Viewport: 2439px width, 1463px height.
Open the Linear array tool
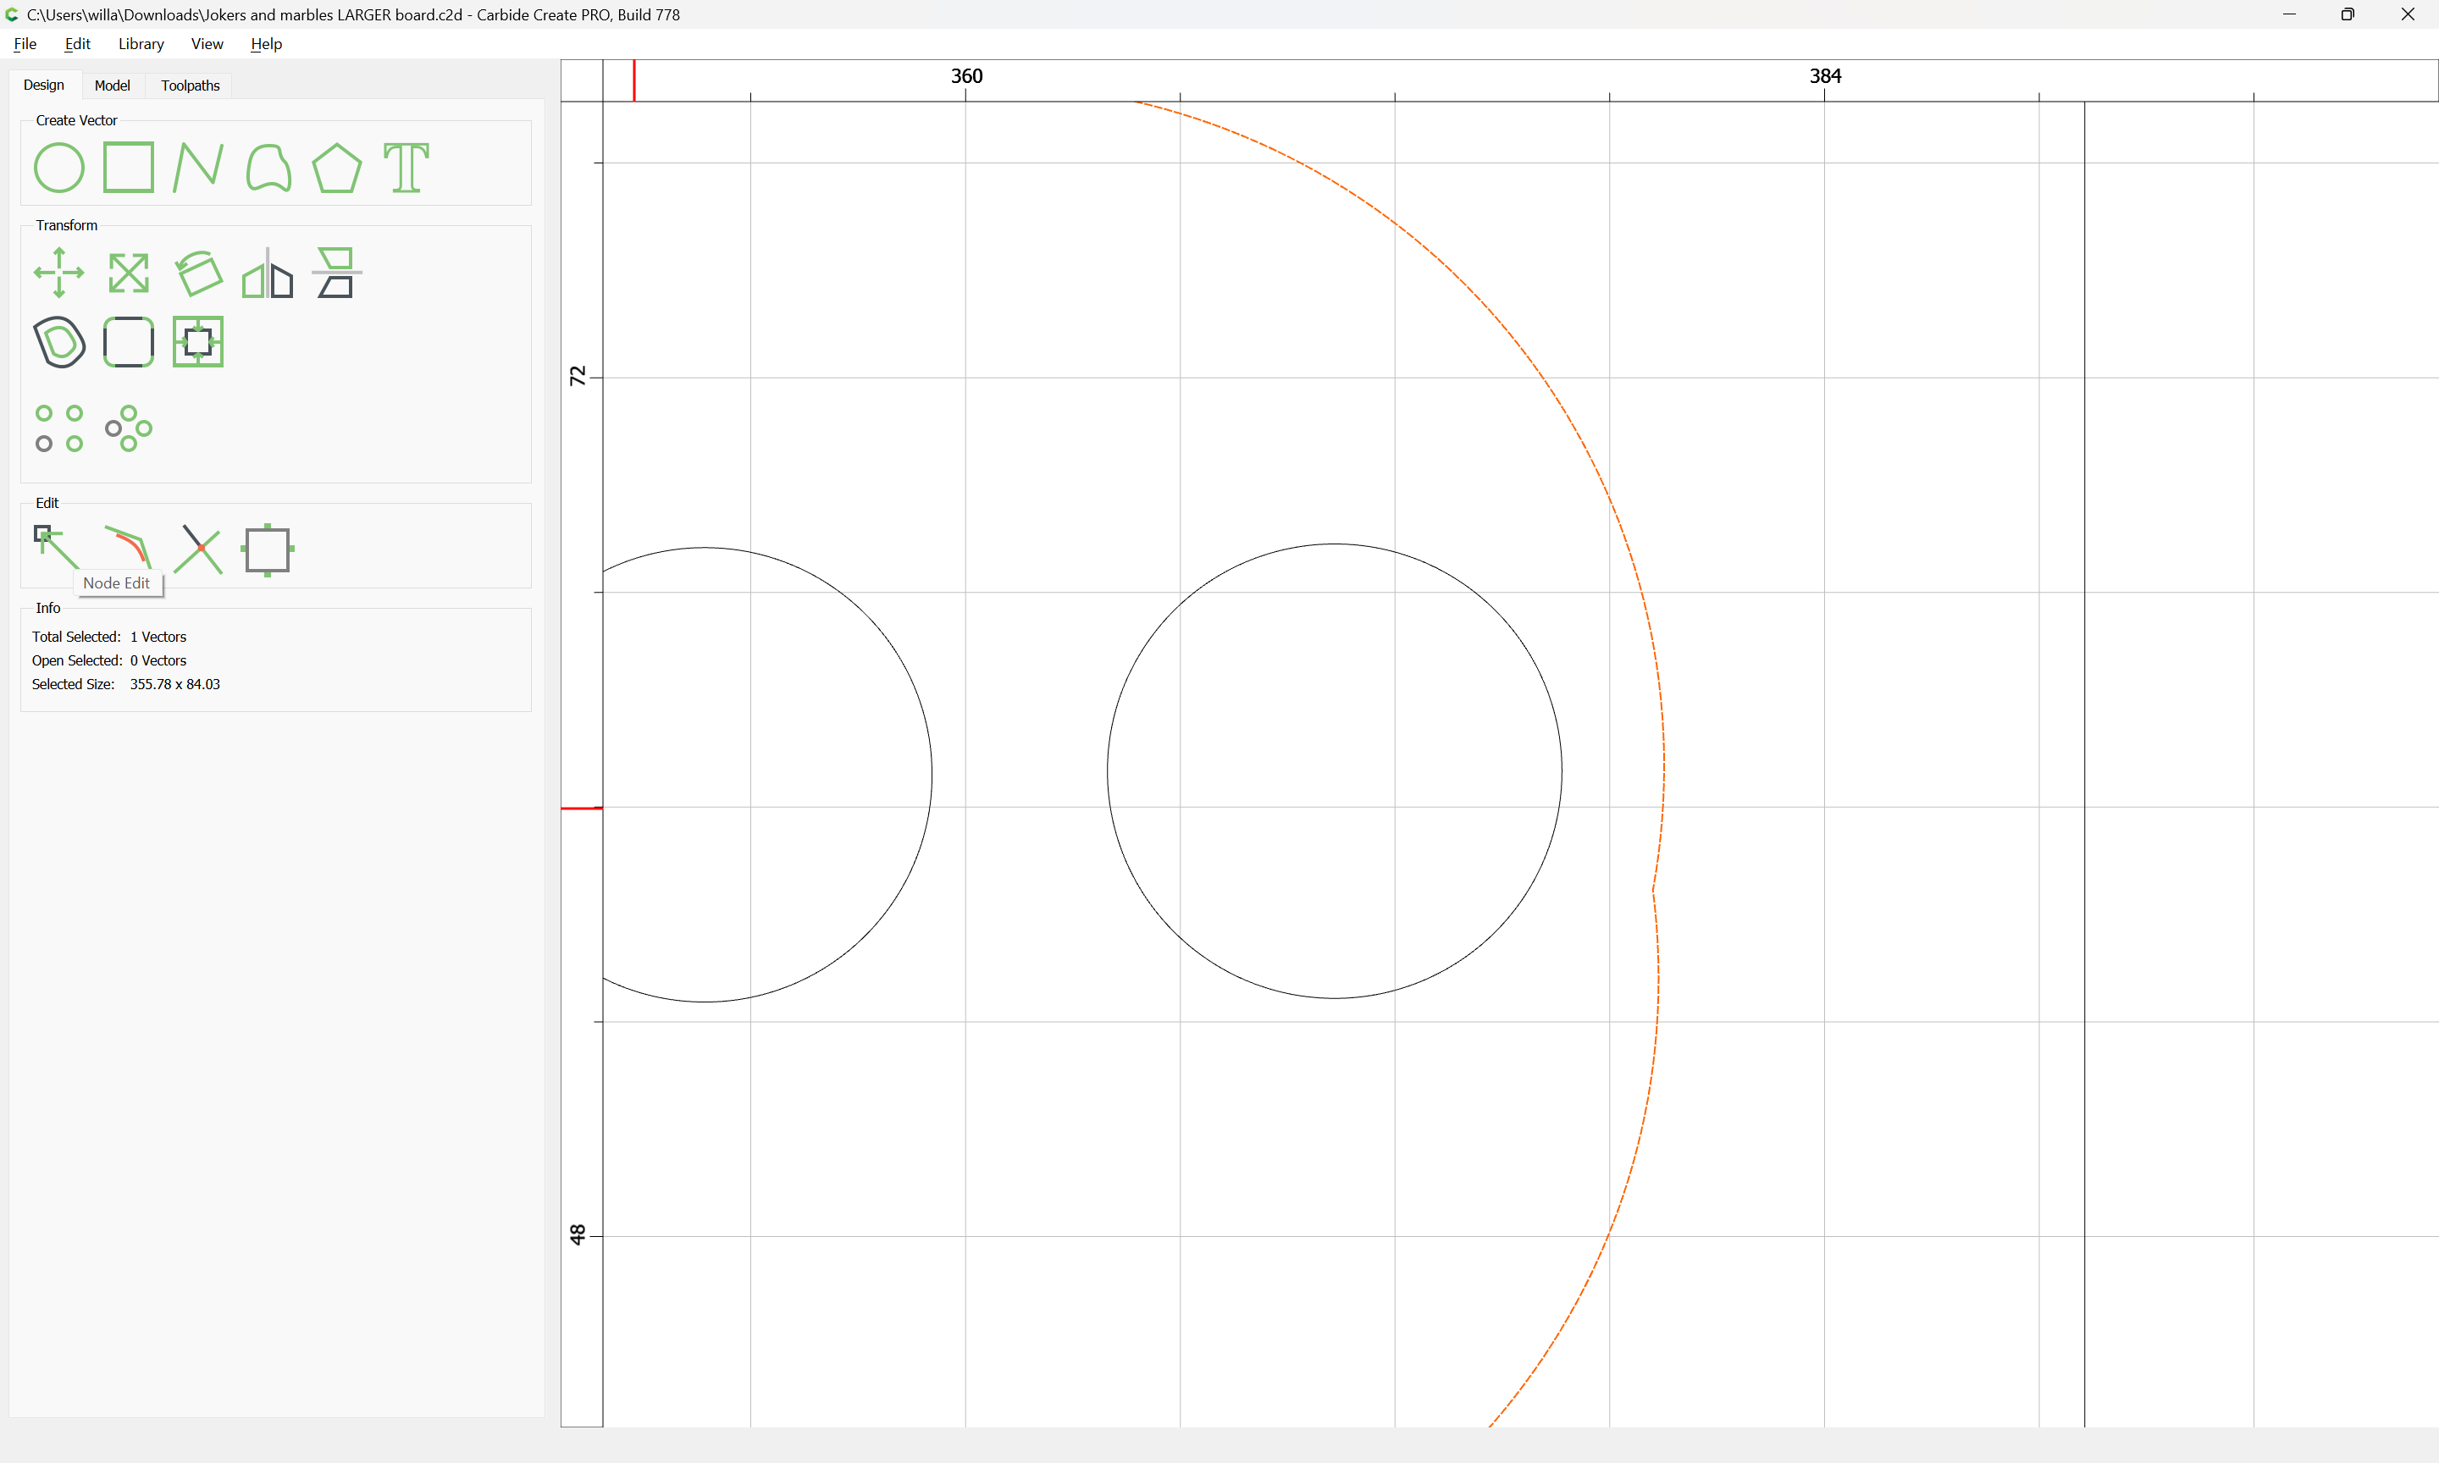pos(59,429)
